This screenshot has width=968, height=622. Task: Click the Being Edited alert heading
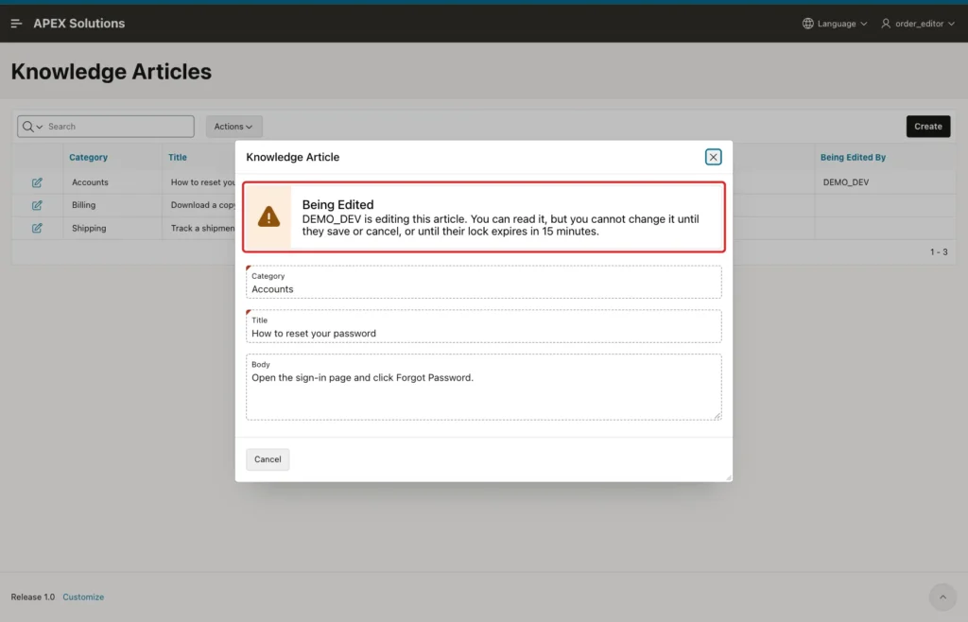[337, 204]
